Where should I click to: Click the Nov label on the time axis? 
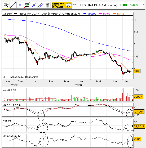8,82
